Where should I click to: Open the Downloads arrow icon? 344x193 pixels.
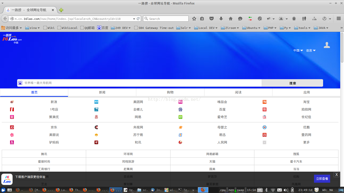click(x=221, y=19)
